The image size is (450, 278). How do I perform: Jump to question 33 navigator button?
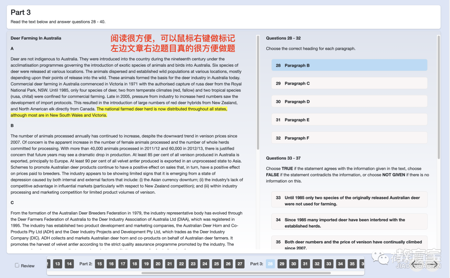click(329, 264)
